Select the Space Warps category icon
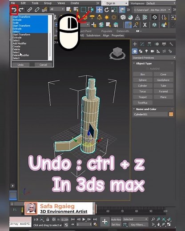The width and height of the screenshot is (185, 231). pyautogui.click(x=164, y=51)
